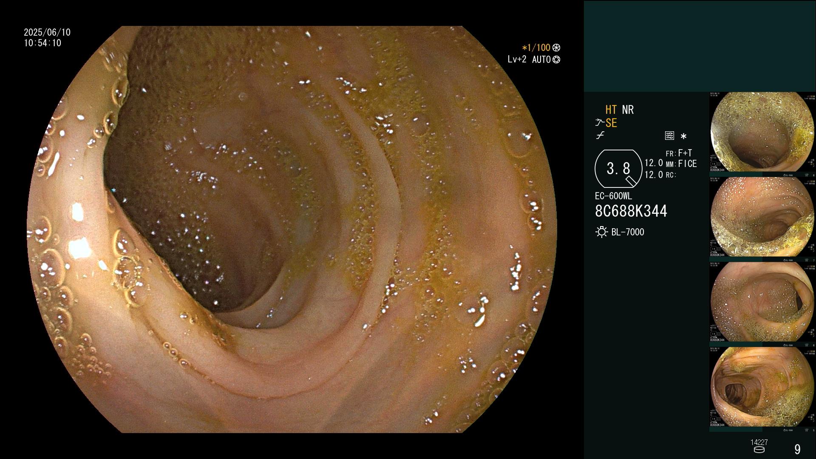
Task: Click the 14227 storage count
Action: 759,442
